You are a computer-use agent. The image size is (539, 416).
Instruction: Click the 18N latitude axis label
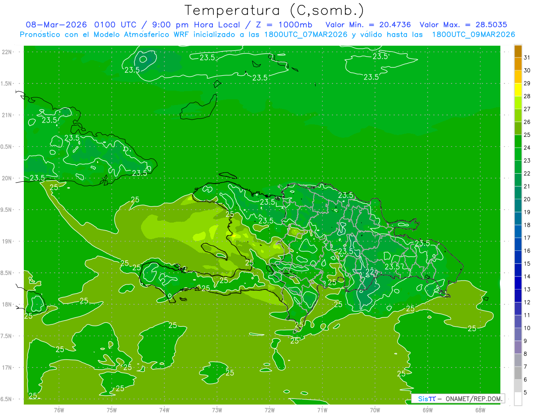(x=7, y=304)
